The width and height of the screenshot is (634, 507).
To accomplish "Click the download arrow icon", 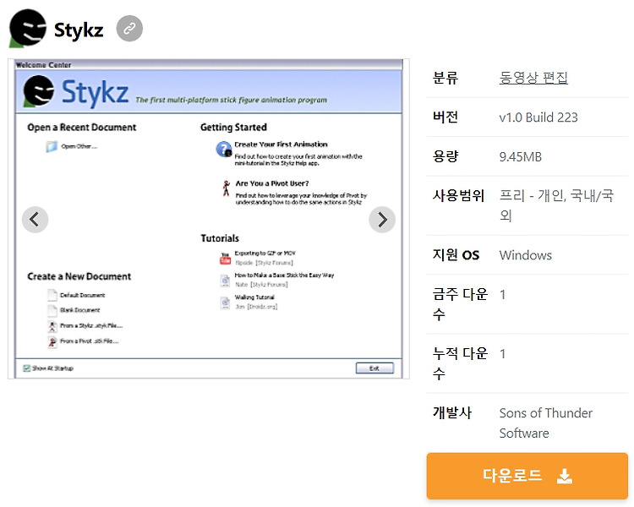I will tap(565, 476).
